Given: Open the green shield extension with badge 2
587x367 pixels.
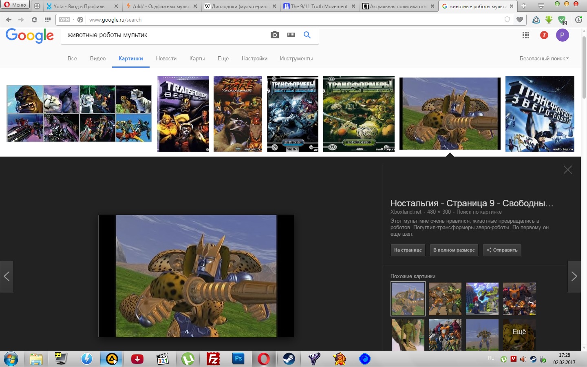Looking at the screenshot, I should (562, 20).
